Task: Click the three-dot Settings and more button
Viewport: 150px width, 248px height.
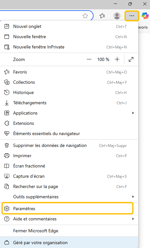Action: tap(132, 16)
